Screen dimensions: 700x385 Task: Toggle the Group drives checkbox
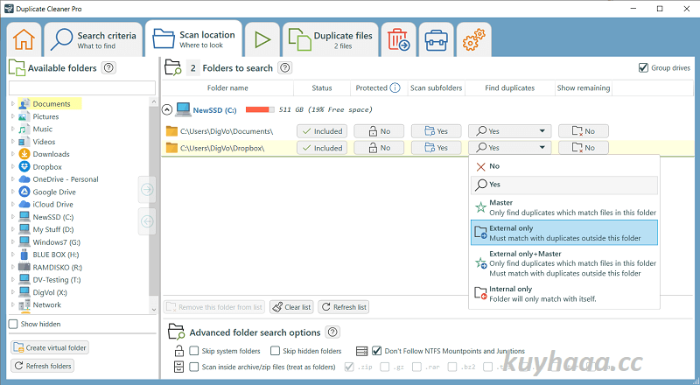point(643,68)
